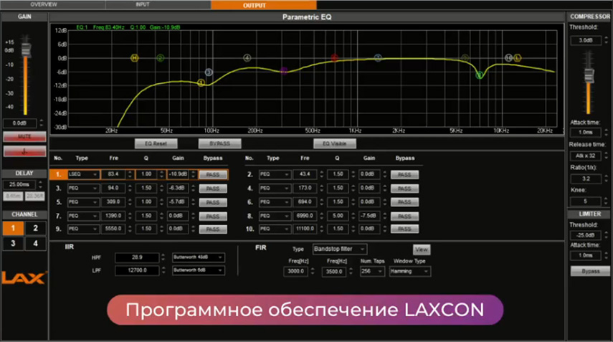This screenshot has width=613, height=342.
Task: Select EQ node 7 near 1KHz
Action: click(x=378, y=58)
